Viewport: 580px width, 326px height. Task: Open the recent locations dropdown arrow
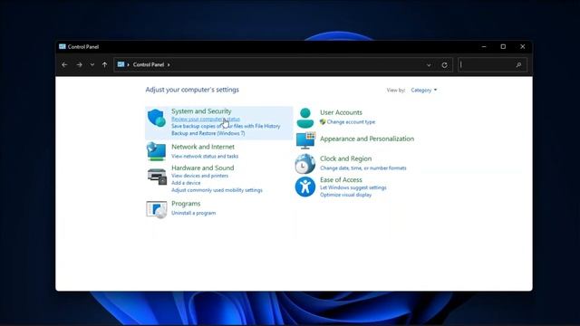92,64
